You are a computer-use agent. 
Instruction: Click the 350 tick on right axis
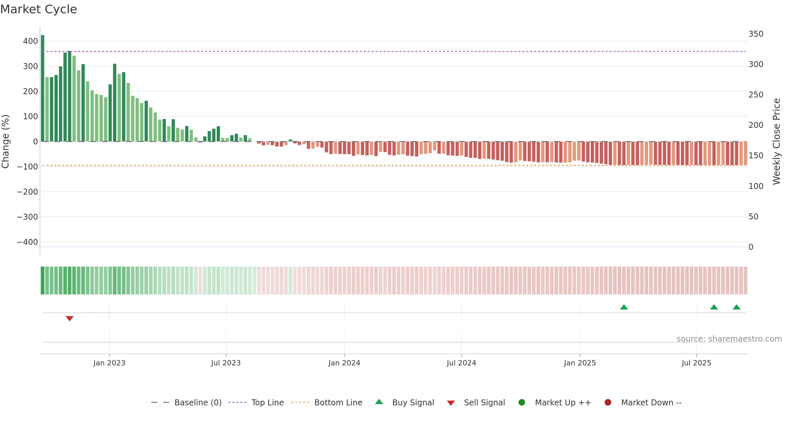756,34
